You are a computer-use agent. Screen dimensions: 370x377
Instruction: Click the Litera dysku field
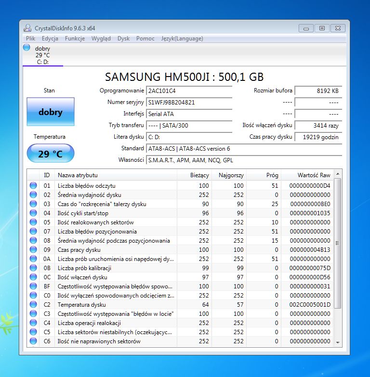(x=189, y=137)
